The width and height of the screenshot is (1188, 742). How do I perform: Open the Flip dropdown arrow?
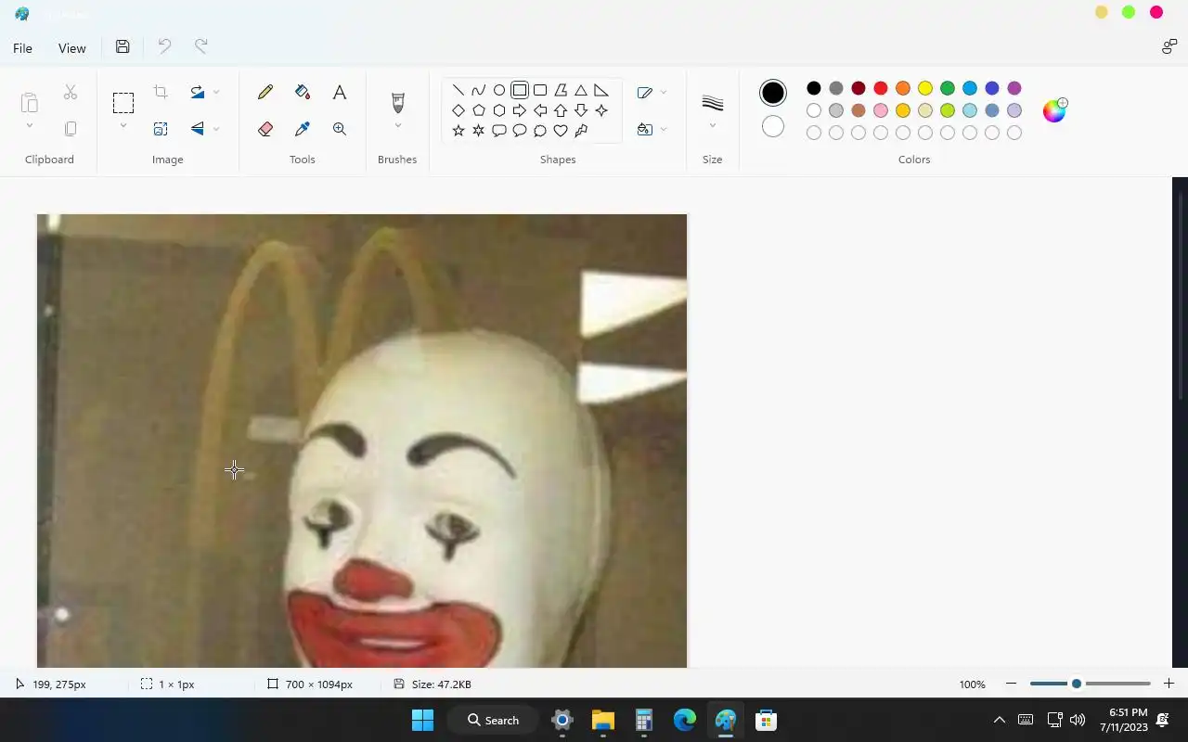[x=216, y=129]
